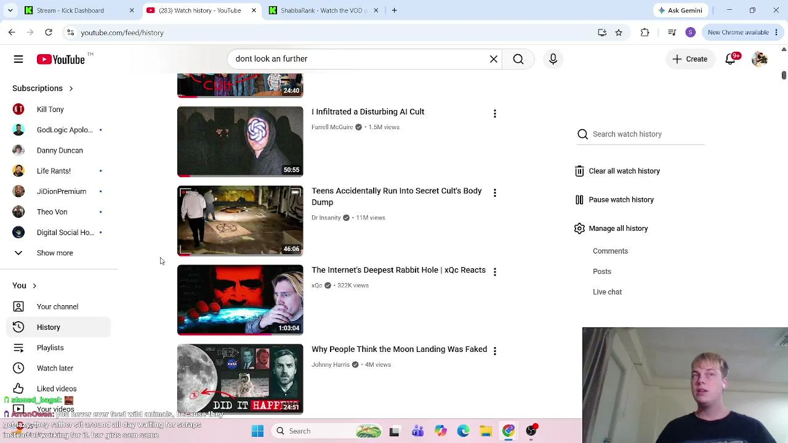
Task: Click the trash icon for clearing history
Action: click(579, 171)
